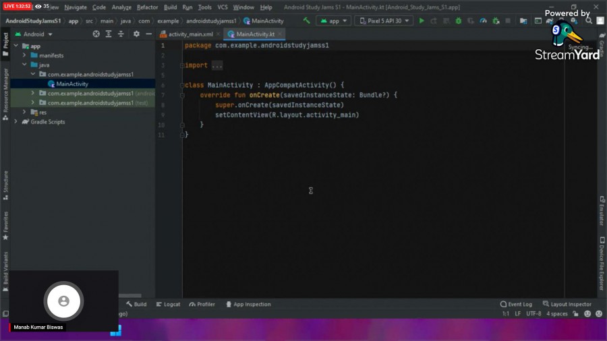Unfold the collapsed import statement
This screenshot has width=607, height=341.
pyautogui.click(x=216, y=65)
